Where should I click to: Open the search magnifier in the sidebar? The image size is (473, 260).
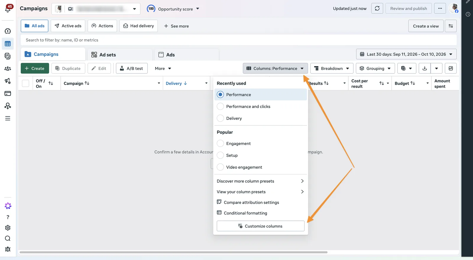(8, 238)
